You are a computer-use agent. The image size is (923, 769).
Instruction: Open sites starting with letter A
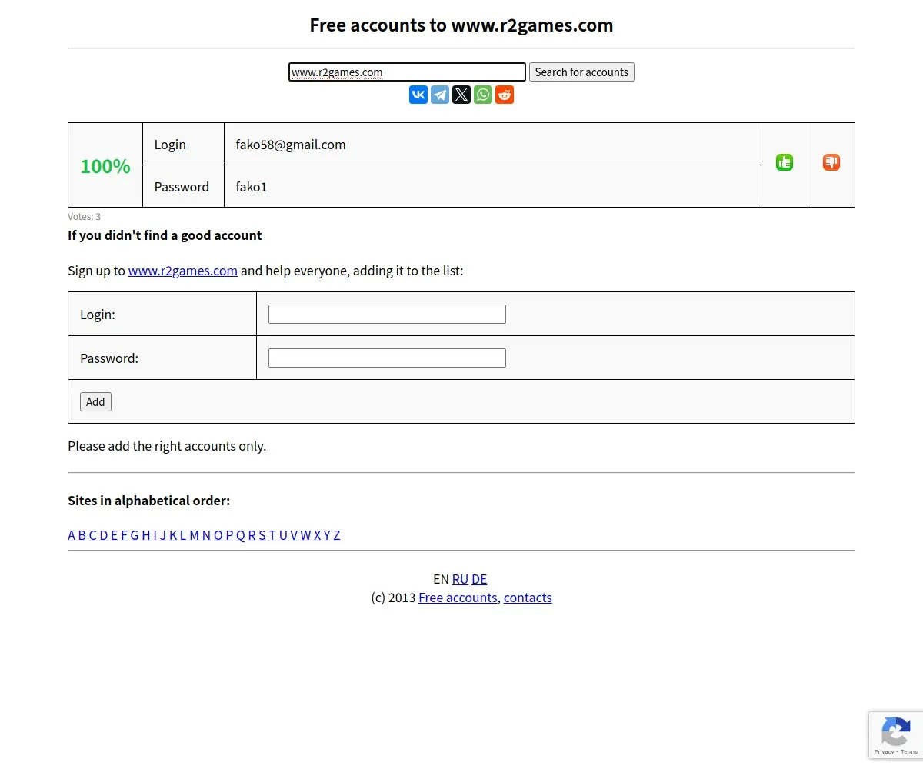point(72,535)
